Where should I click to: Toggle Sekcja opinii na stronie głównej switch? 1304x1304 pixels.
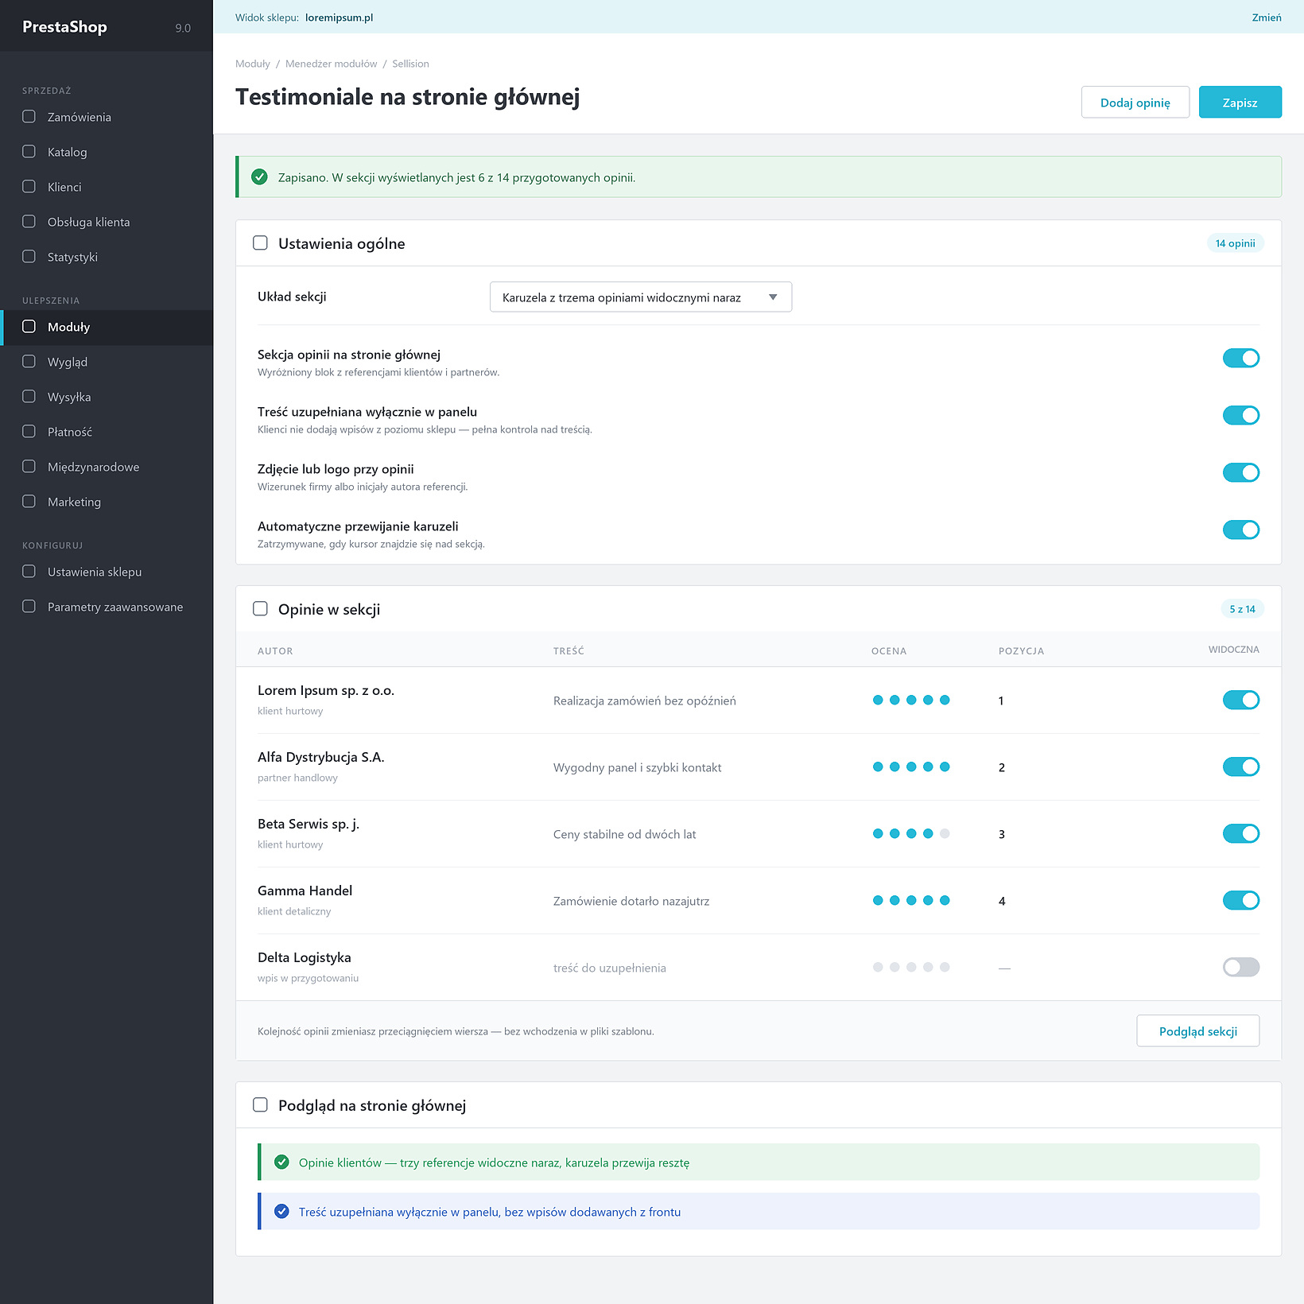(x=1240, y=359)
